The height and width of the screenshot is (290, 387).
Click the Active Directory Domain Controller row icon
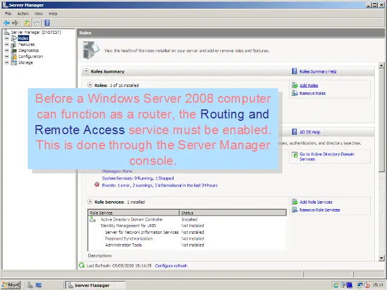click(x=93, y=219)
